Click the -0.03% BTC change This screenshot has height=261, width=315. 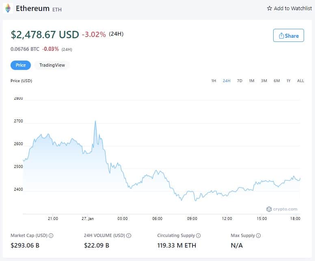[50, 49]
